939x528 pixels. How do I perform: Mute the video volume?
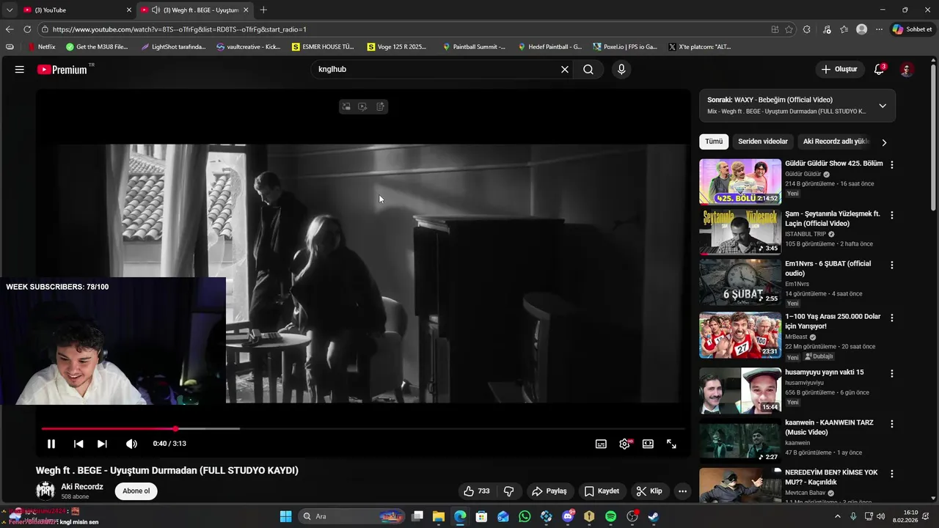pos(131,444)
